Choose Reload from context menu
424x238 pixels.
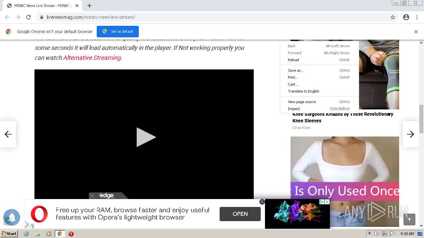(x=319, y=60)
